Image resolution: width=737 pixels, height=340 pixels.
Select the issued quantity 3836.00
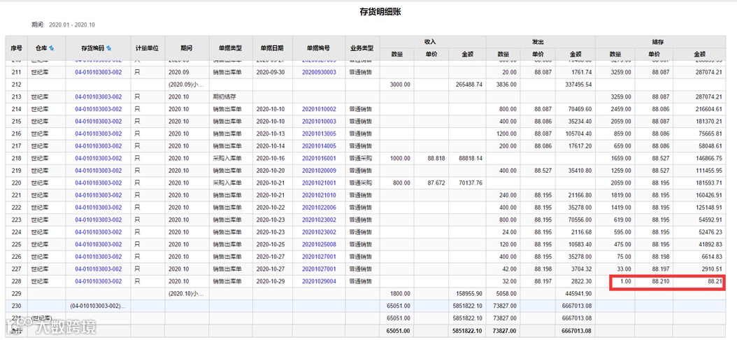click(x=507, y=85)
